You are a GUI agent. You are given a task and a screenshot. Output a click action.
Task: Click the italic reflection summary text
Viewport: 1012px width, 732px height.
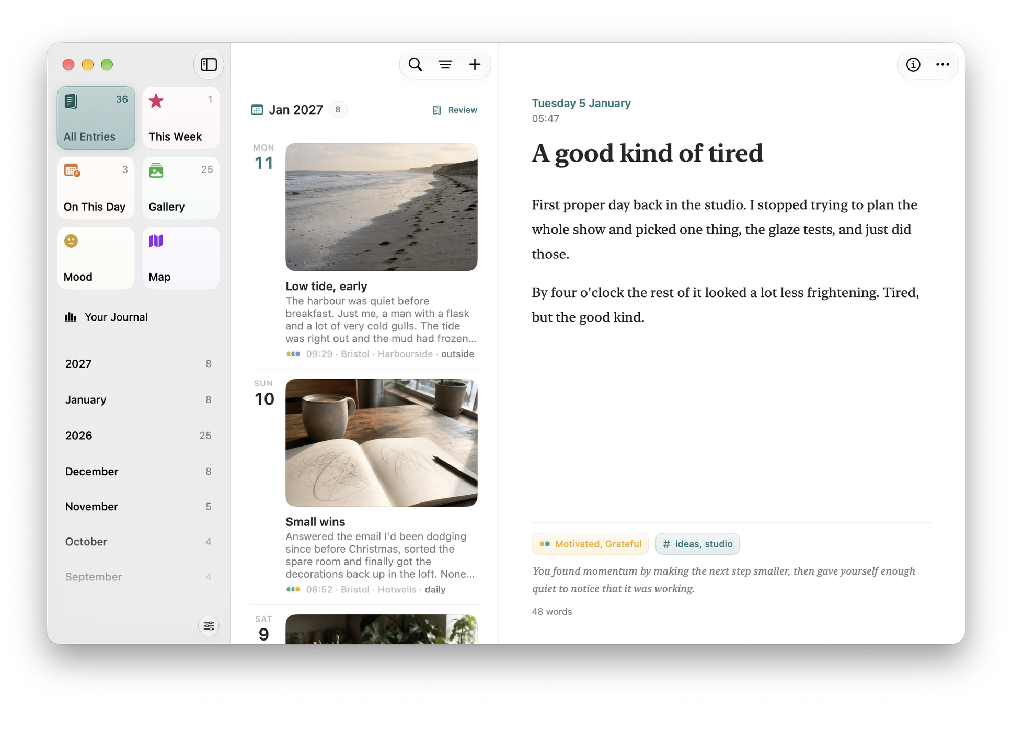click(724, 580)
